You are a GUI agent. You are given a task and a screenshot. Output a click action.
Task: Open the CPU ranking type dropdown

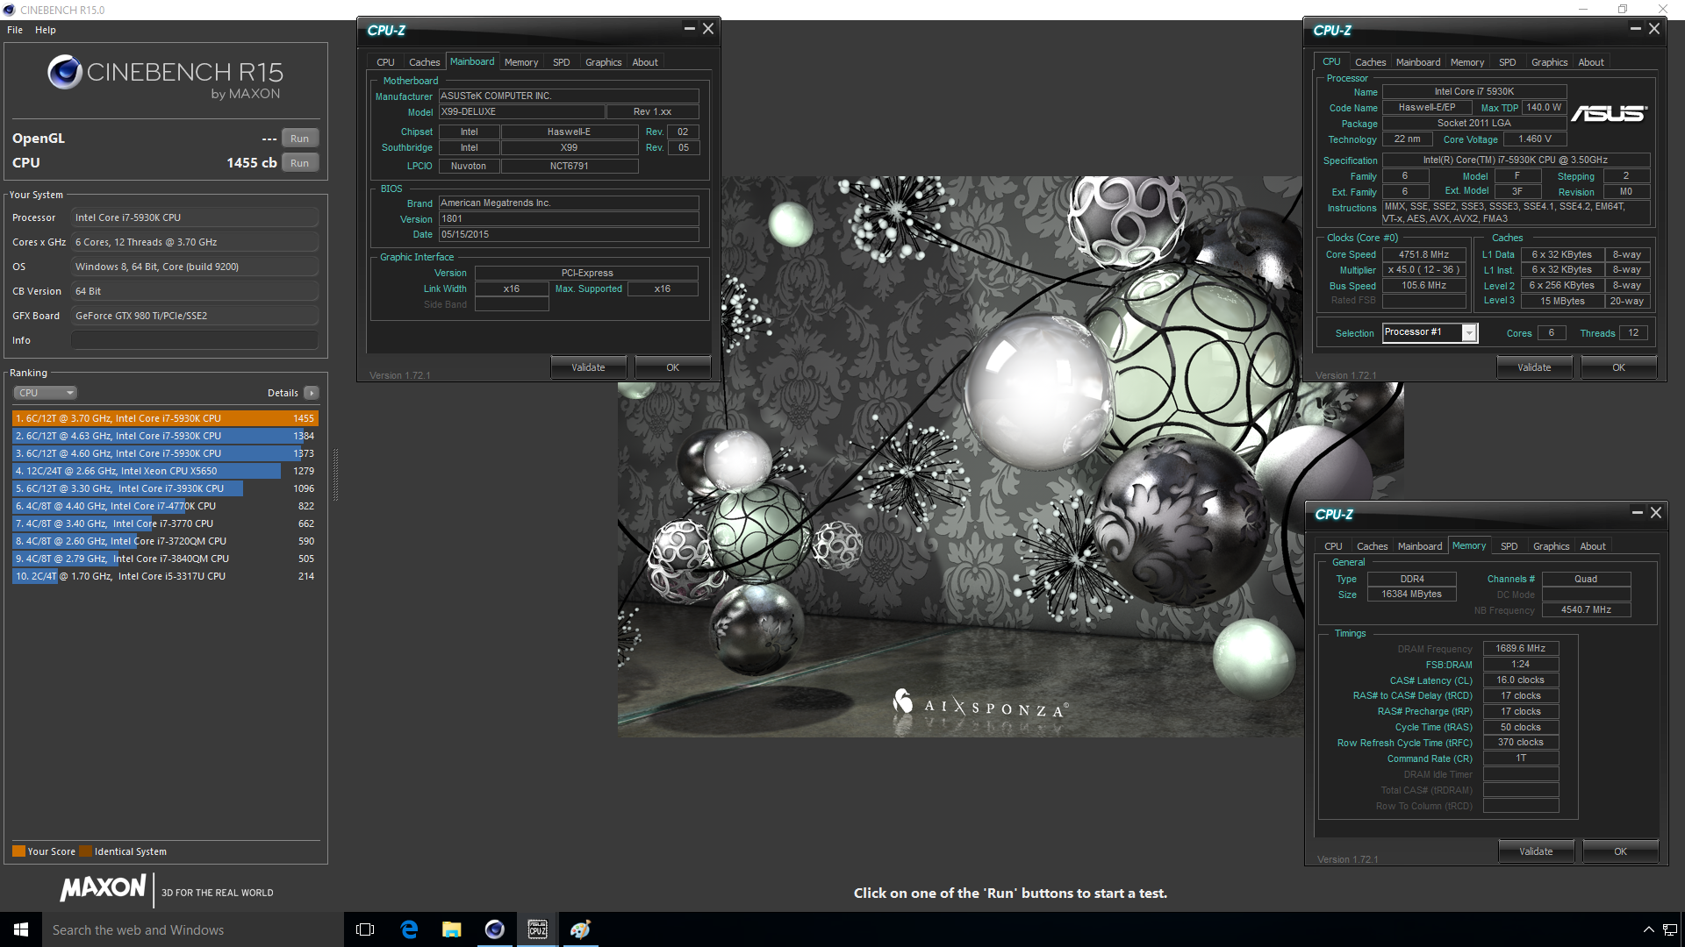(x=45, y=393)
